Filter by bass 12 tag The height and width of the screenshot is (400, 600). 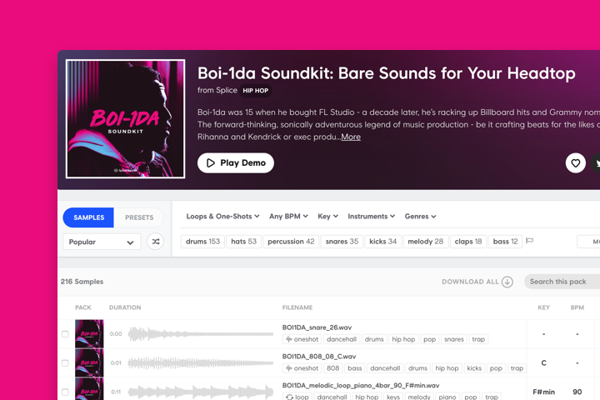(505, 242)
